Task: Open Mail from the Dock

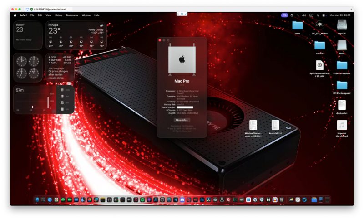Action: click(76, 200)
